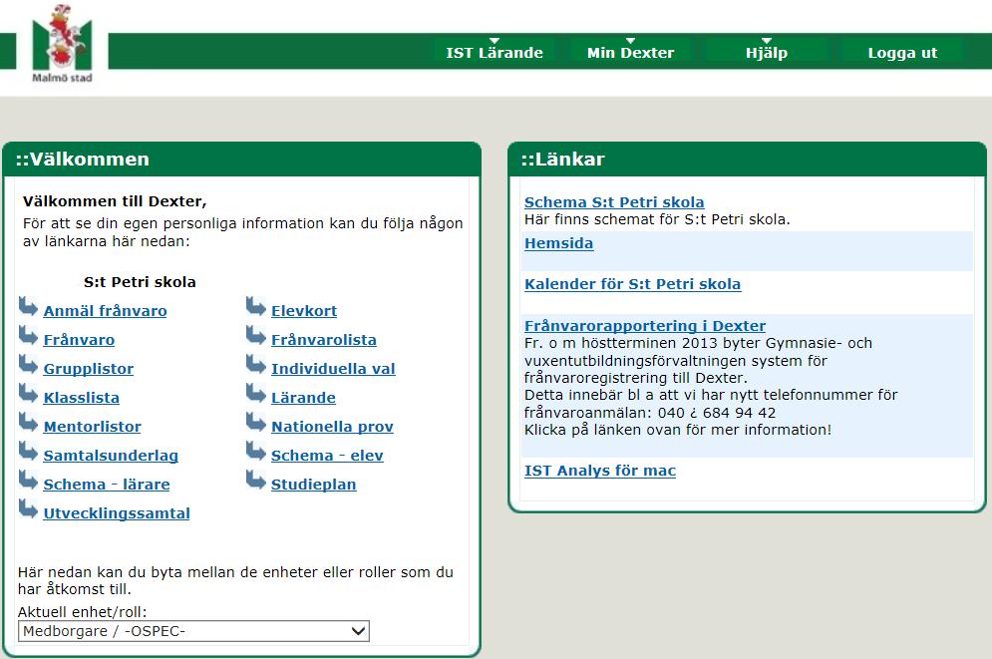Click the Välkommen till Dexter, heading
The height and width of the screenshot is (659, 992).
pos(115,201)
